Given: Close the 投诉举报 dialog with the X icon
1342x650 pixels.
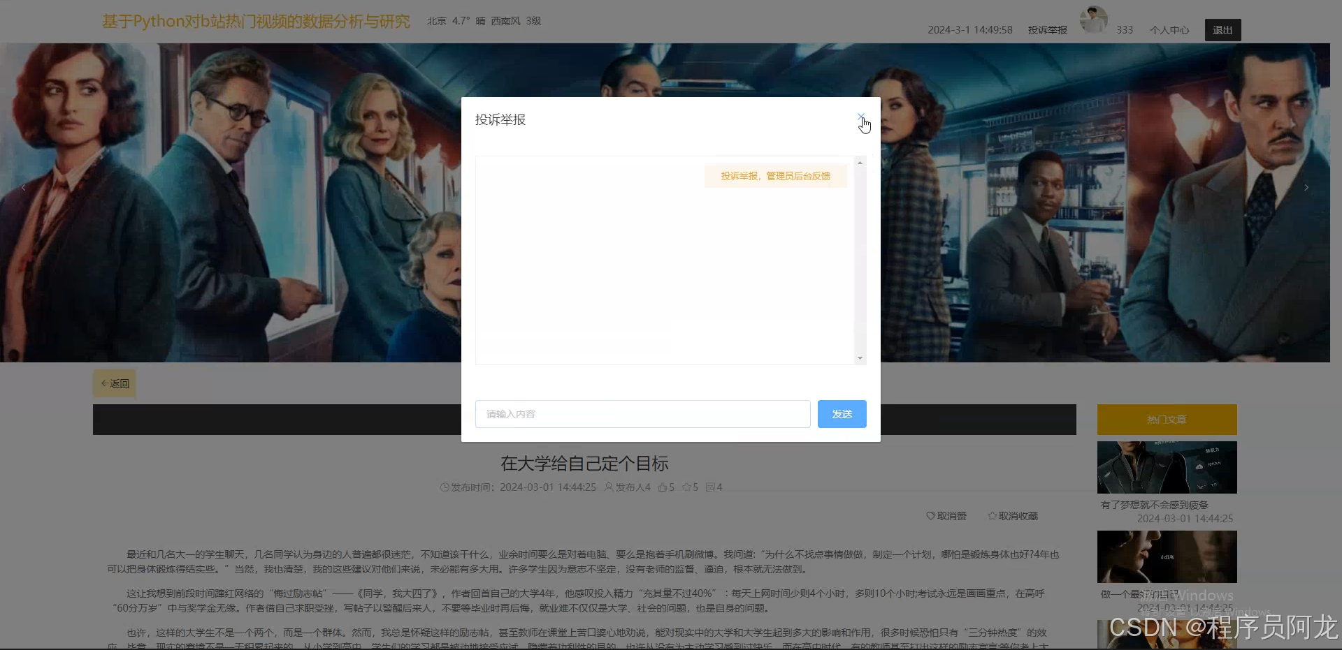Looking at the screenshot, I should pyautogui.click(x=861, y=117).
